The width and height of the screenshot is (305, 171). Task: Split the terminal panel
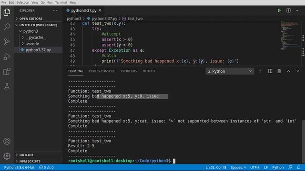pos(270,71)
